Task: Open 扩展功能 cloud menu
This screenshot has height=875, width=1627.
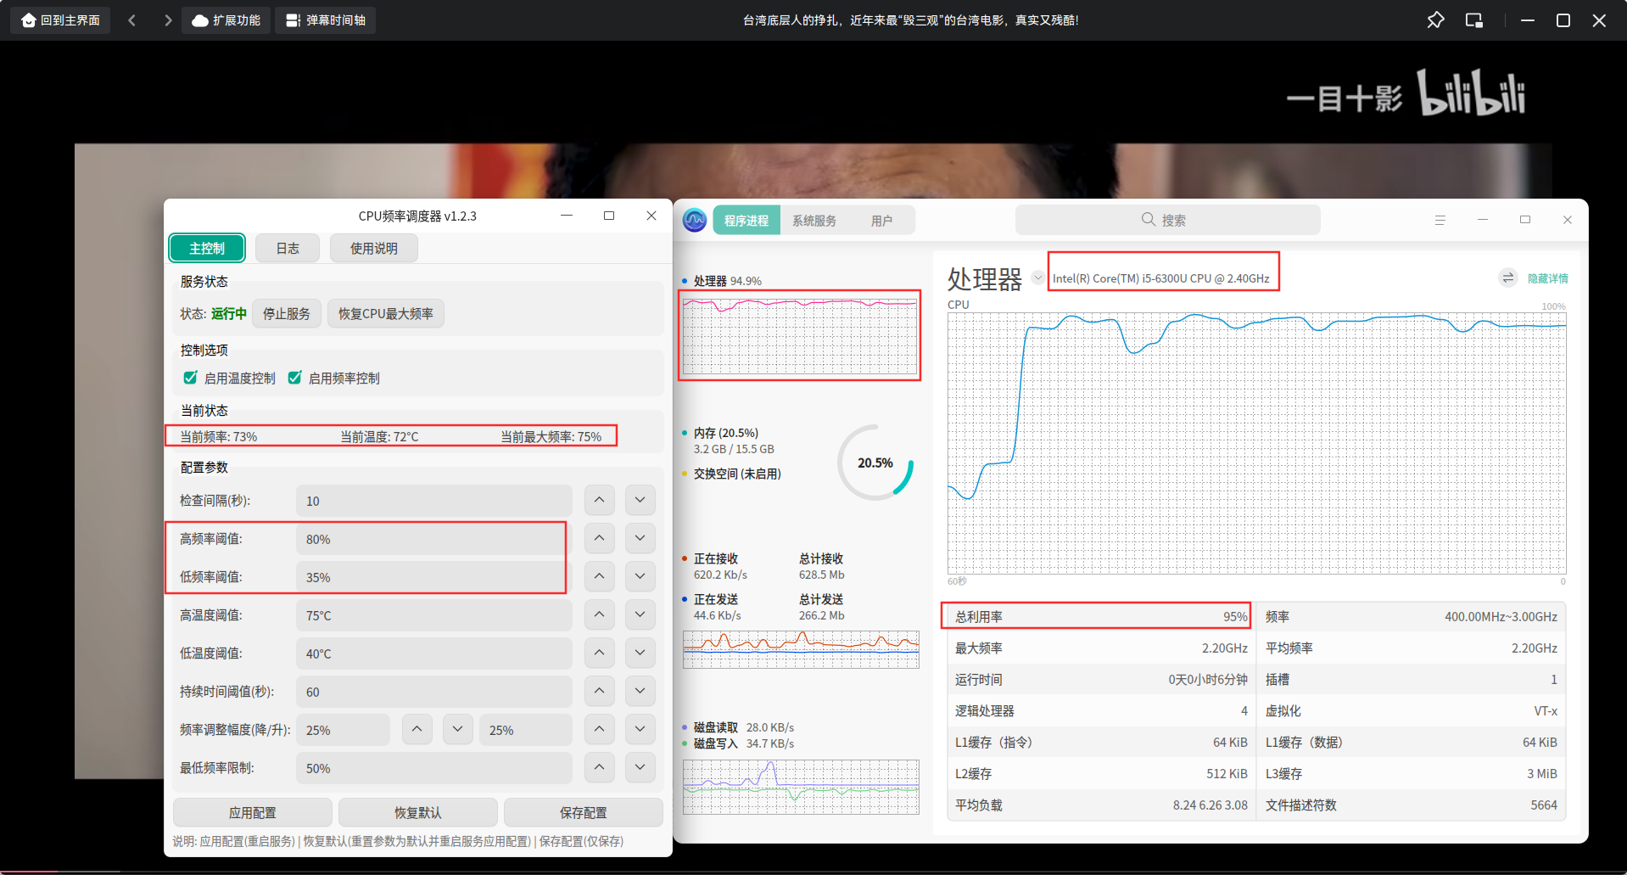Action: [226, 20]
